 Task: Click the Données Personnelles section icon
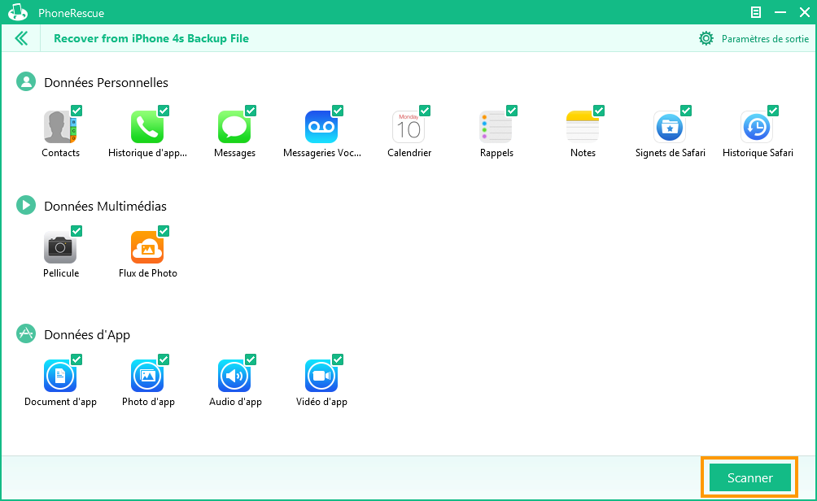[x=26, y=82]
